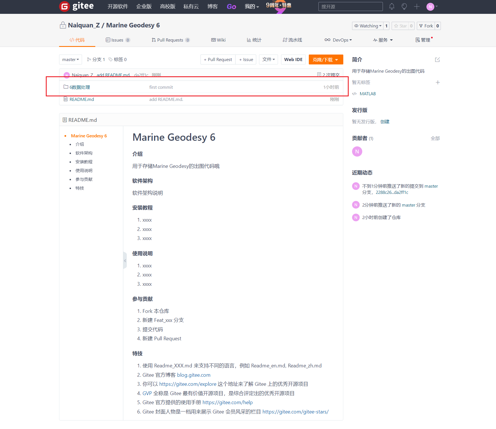Open the 文件 dropdown
496x429 pixels.
coord(268,59)
